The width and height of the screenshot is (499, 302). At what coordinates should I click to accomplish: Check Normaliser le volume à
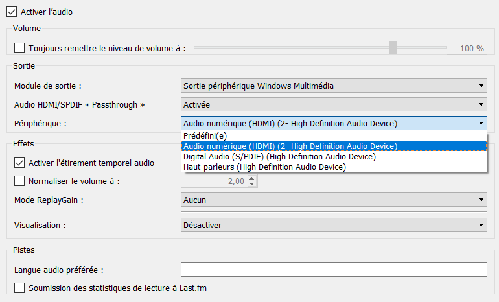point(19,181)
